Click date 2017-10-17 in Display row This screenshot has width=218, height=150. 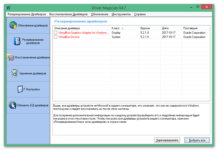169,32
